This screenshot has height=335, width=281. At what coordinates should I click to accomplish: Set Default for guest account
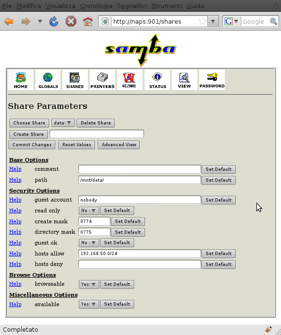point(219,200)
